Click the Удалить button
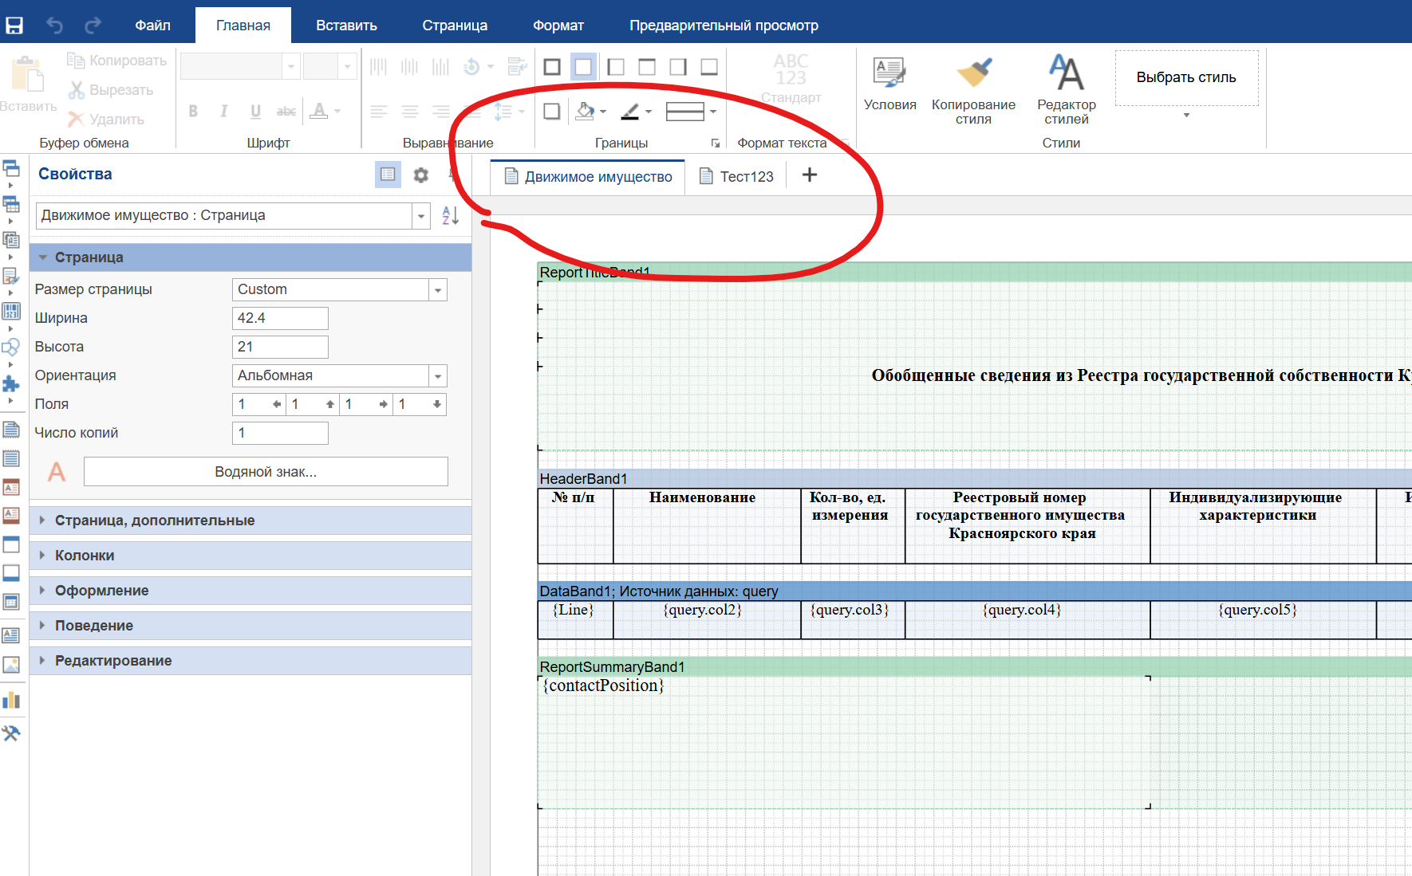Screen dimensions: 1412x876 (x=106, y=120)
